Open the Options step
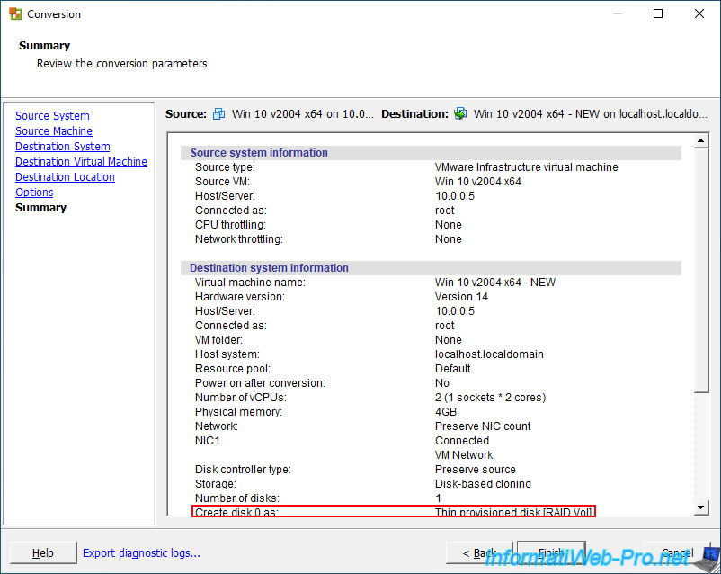The width and height of the screenshot is (721, 574). 34,193
